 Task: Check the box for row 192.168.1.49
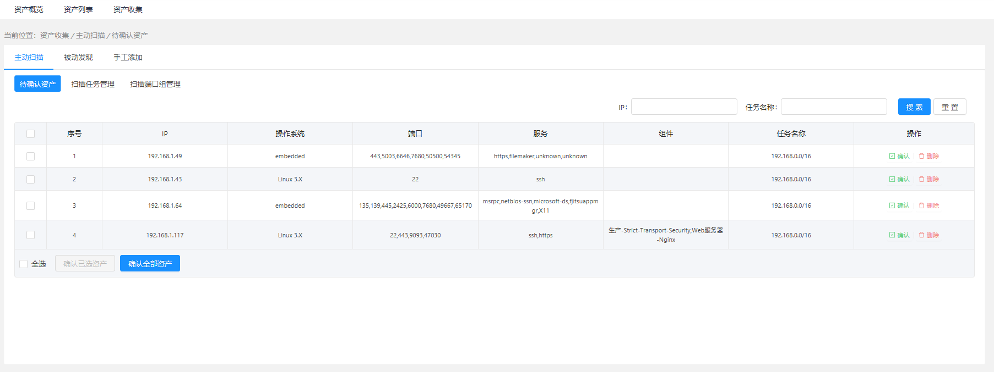[x=30, y=156]
